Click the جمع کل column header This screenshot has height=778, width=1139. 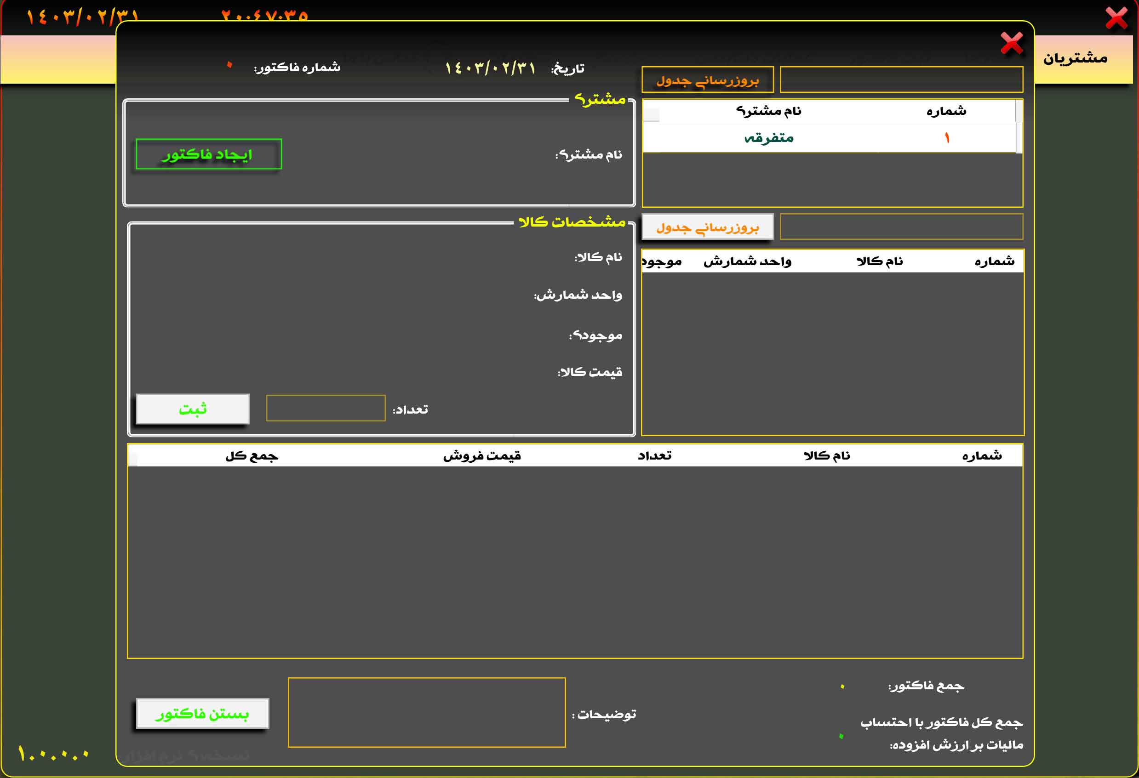pyautogui.click(x=252, y=456)
